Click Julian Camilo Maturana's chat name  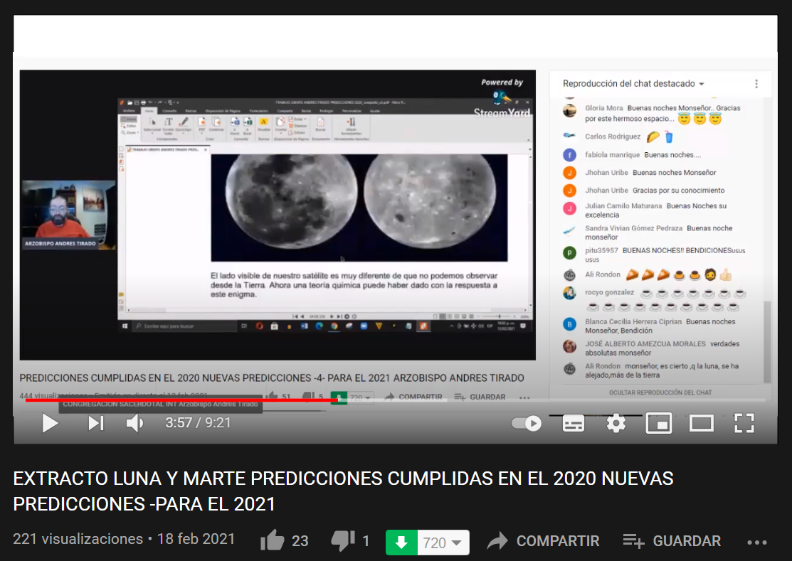point(623,205)
